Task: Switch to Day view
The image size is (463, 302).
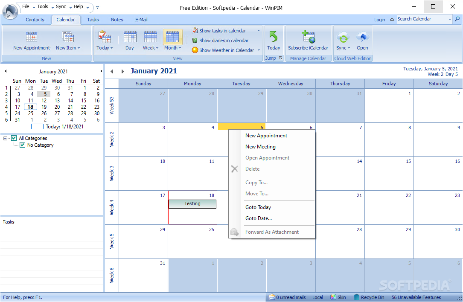Action: tap(130, 41)
